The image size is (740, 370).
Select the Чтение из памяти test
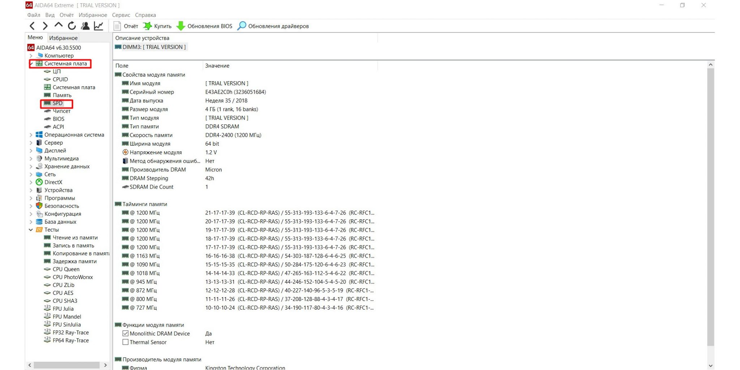point(75,238)
